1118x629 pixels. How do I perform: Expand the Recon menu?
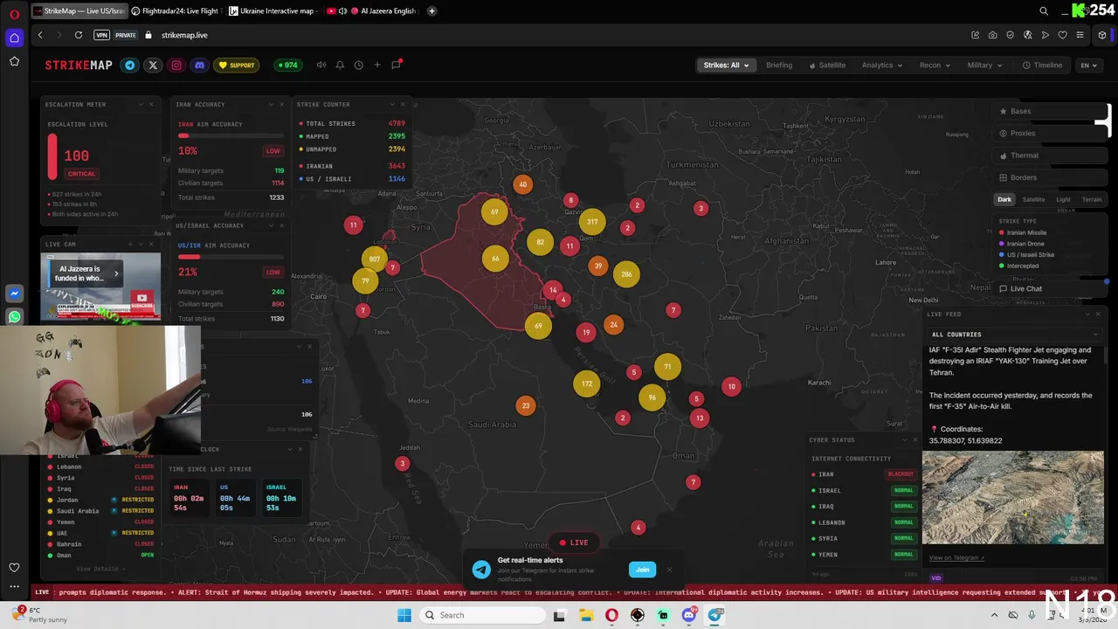pyautogui.click(x=935, y=65)
